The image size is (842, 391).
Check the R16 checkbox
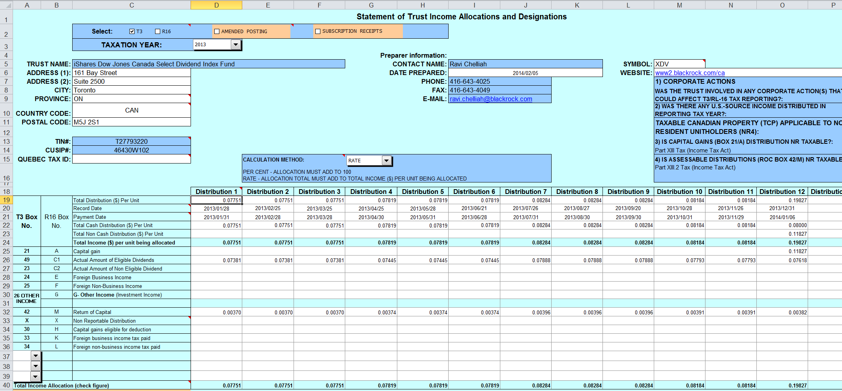click(158, 32)
